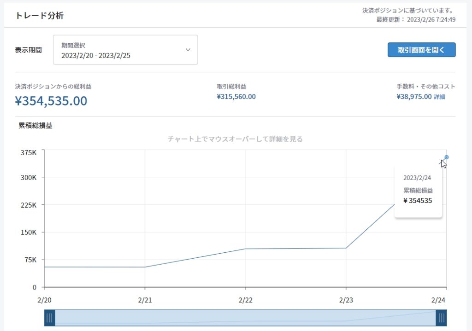Screen dimensions: 472x331
Task: Click the ¥38,975.00 fee cost amount
Action: point(414,97)
